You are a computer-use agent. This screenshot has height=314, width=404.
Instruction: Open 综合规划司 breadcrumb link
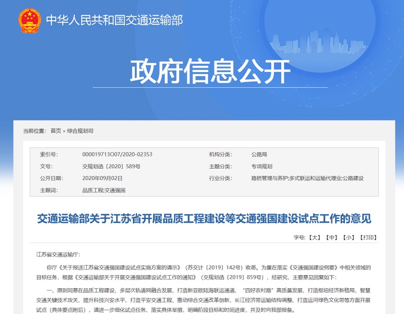80,131
